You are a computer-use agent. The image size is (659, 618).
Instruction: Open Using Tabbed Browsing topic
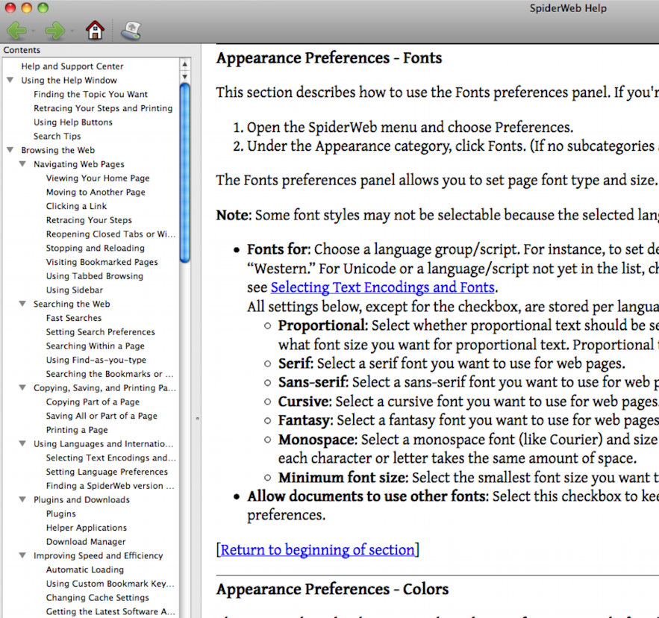point(95,276)
